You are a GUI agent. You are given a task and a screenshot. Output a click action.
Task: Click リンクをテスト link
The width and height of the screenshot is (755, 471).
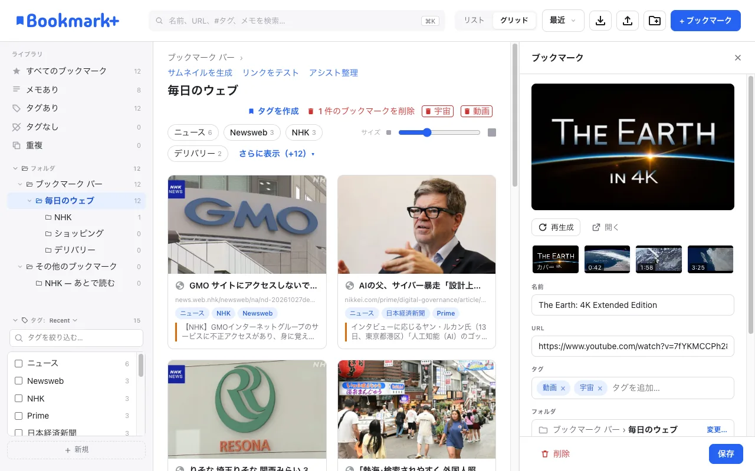(271, 73)
